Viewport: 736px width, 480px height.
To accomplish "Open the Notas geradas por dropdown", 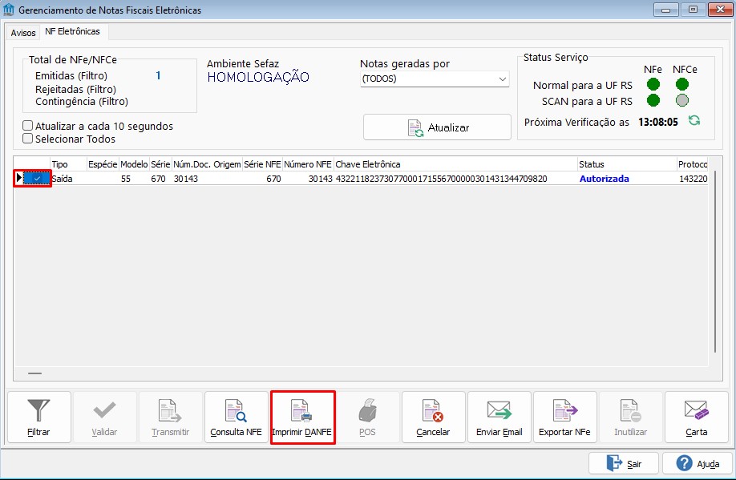I will (435, 79).
